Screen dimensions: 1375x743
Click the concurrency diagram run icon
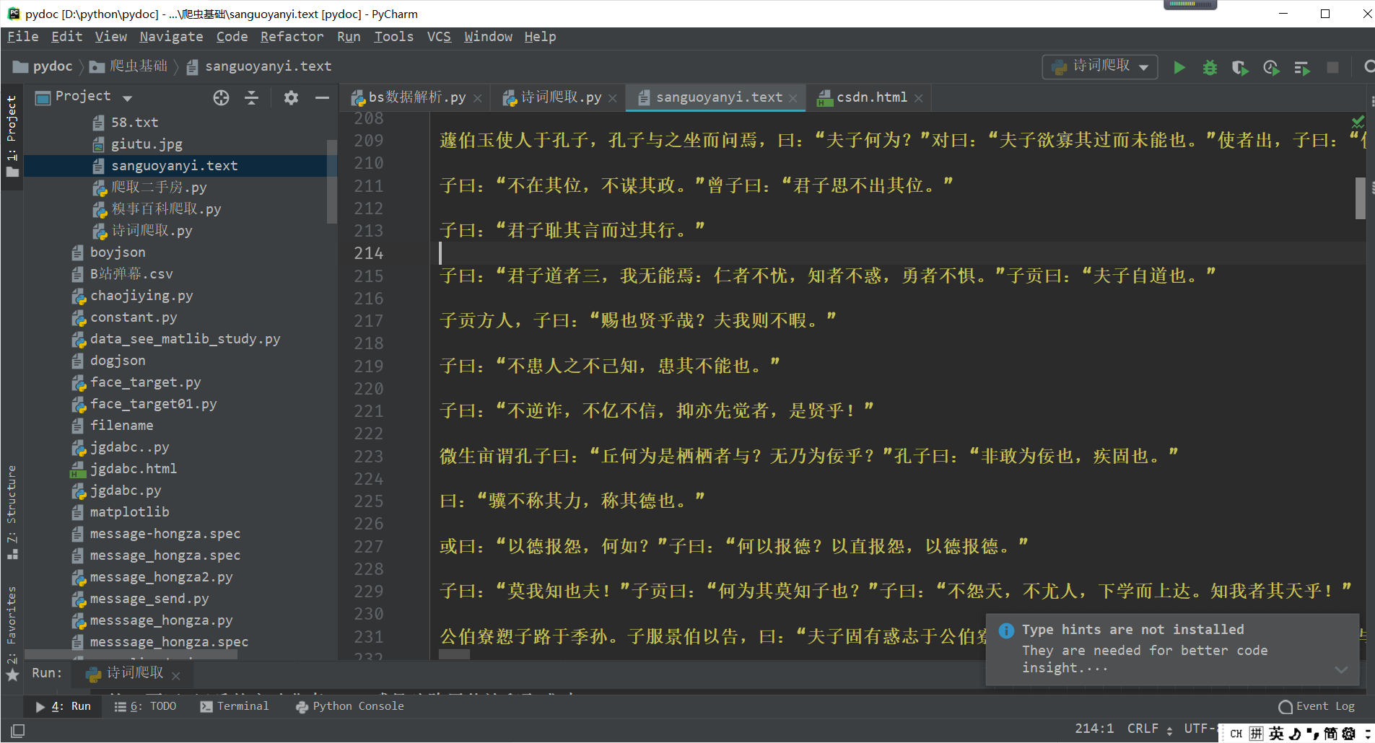[1302, 67]
